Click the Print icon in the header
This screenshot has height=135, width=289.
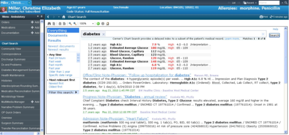coord(263,17)
